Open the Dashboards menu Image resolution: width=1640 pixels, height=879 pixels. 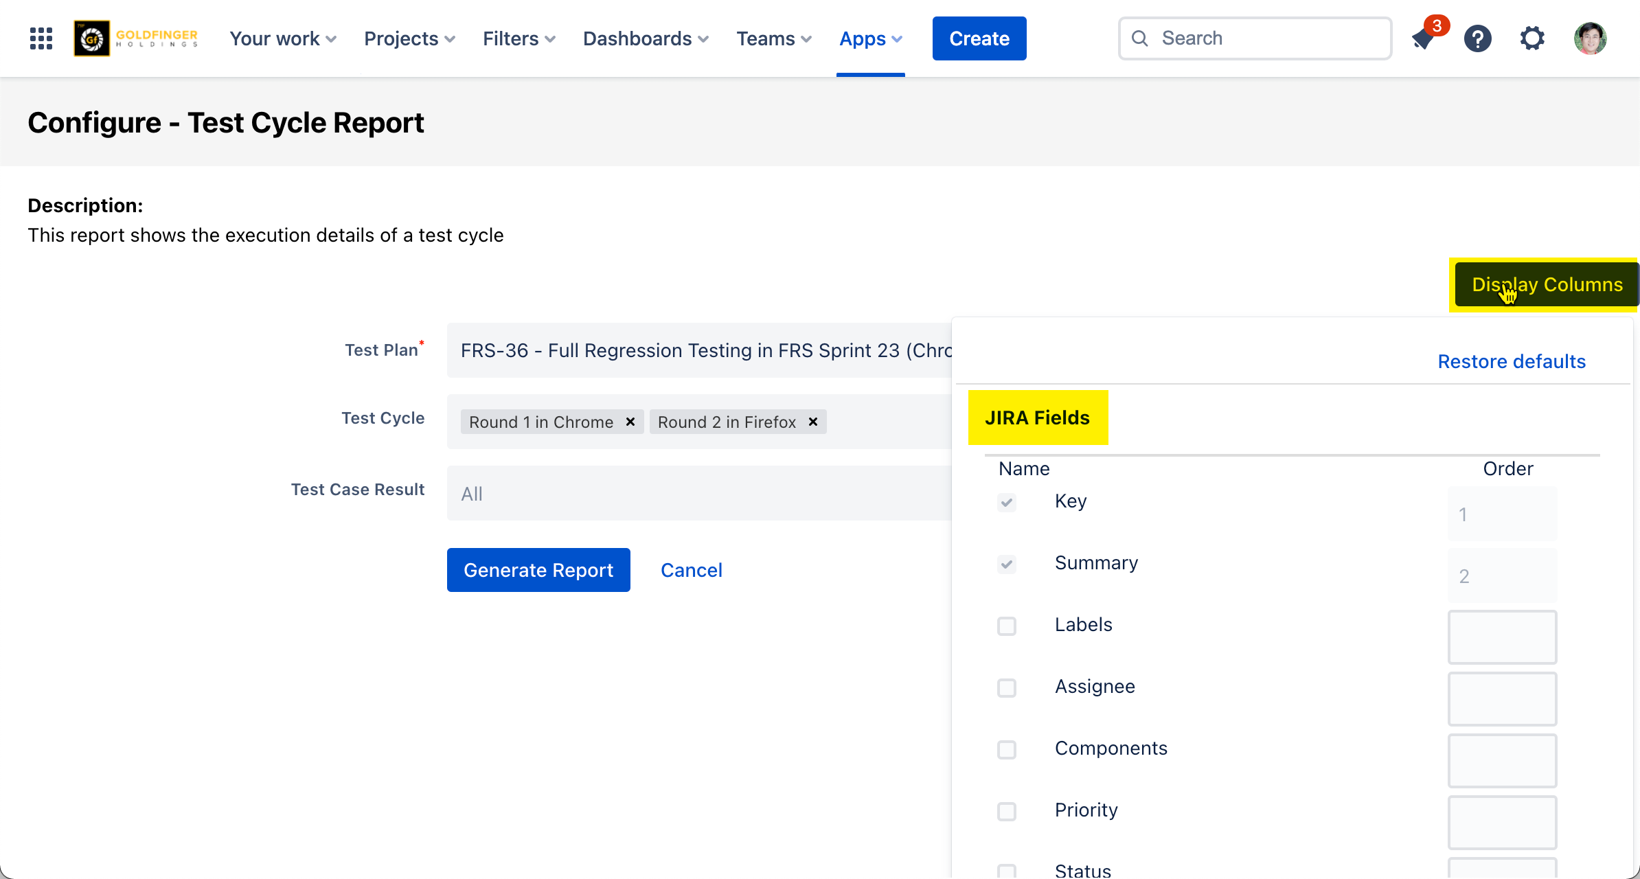point(645,38)
